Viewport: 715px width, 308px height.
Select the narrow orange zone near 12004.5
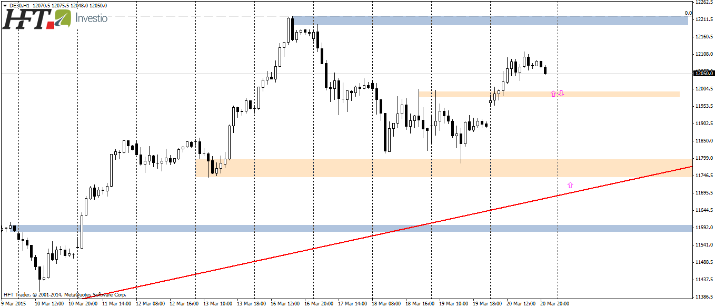549,94
